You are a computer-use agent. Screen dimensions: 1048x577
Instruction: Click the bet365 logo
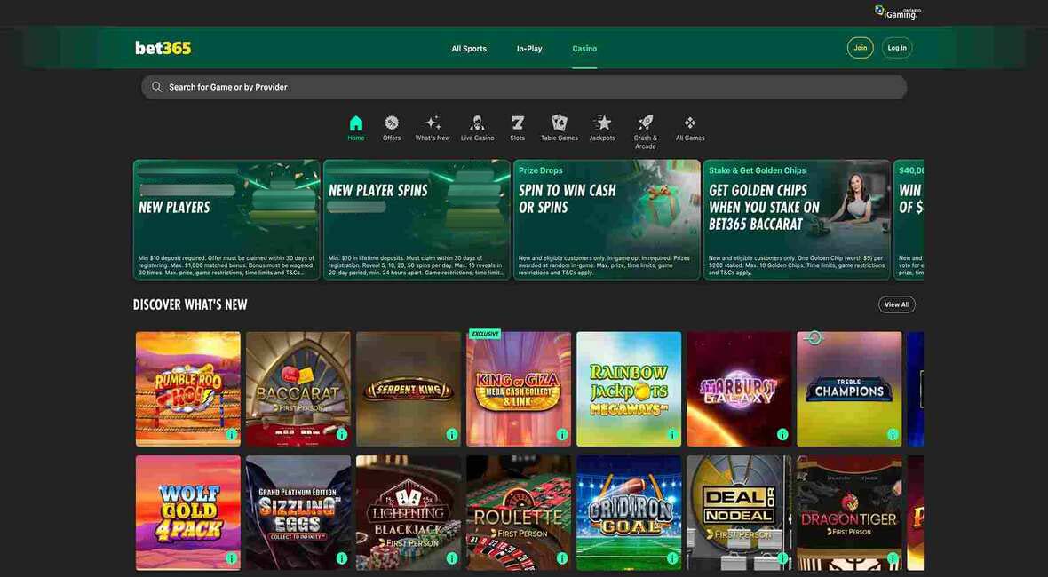pos(163,48)
